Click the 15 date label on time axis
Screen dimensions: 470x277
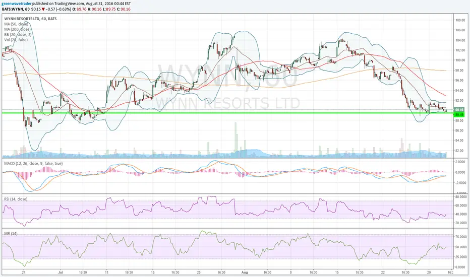(336, 272)
